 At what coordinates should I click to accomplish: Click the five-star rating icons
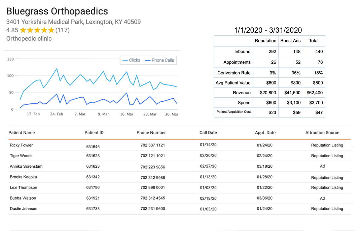[37, 30]
